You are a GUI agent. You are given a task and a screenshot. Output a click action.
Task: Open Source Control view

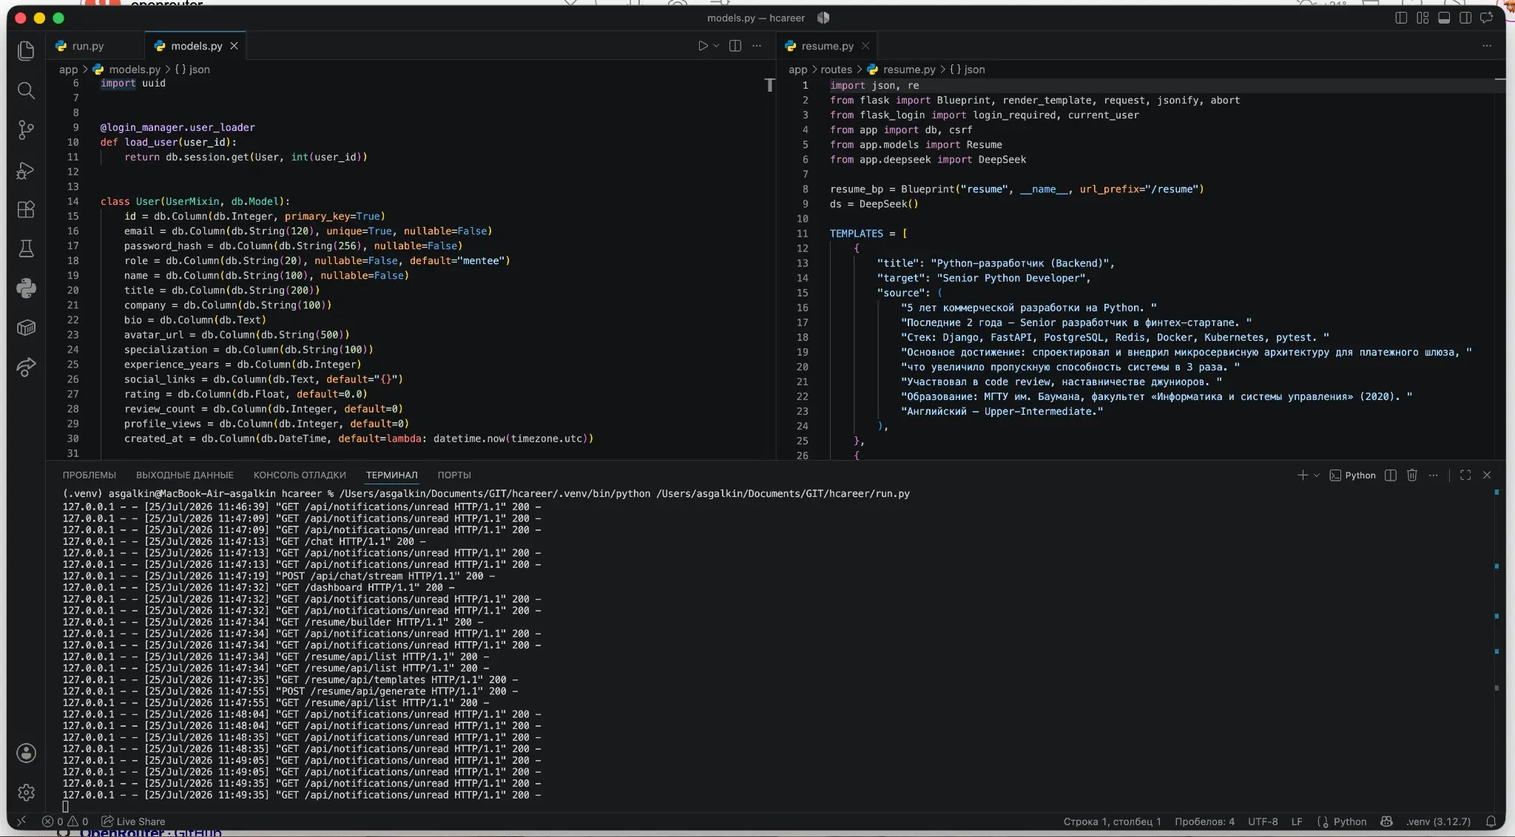pyautogui.click(x=26, y=130)
